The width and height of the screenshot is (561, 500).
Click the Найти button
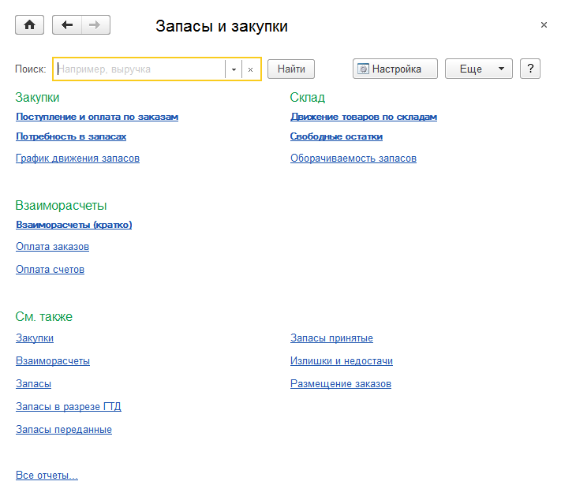pyautogui.click(x=291, y=69)
